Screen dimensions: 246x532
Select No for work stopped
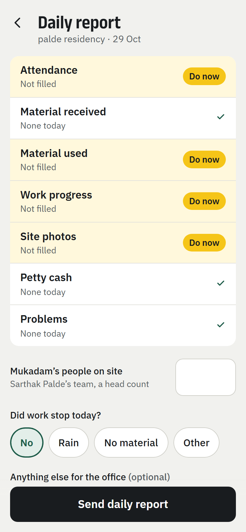27,442
